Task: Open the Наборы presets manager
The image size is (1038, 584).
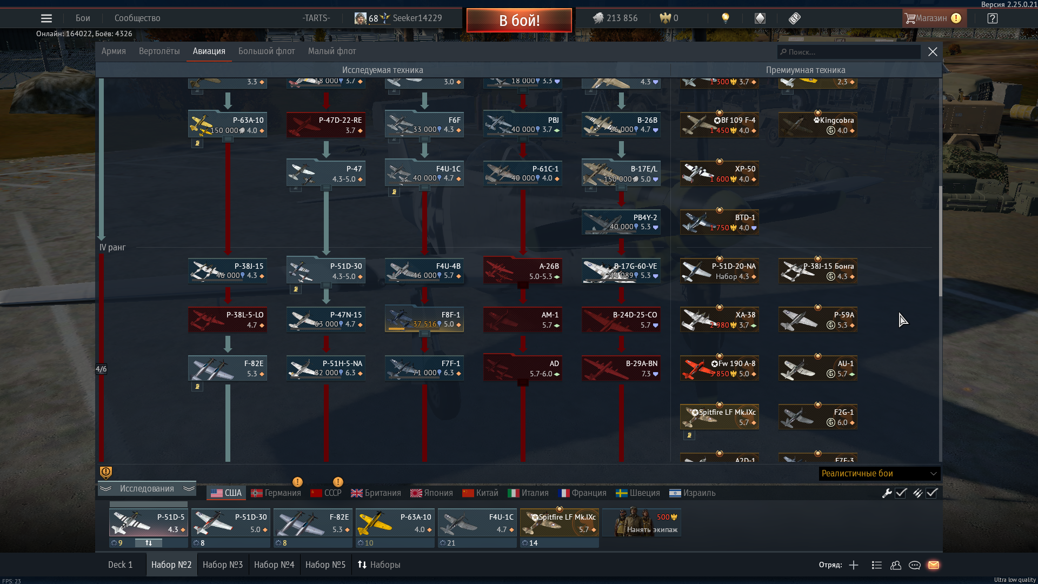Action: coord(379,565)
